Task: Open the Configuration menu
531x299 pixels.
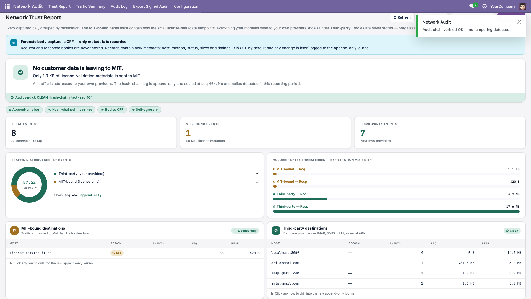Action: tap(186, 6)
